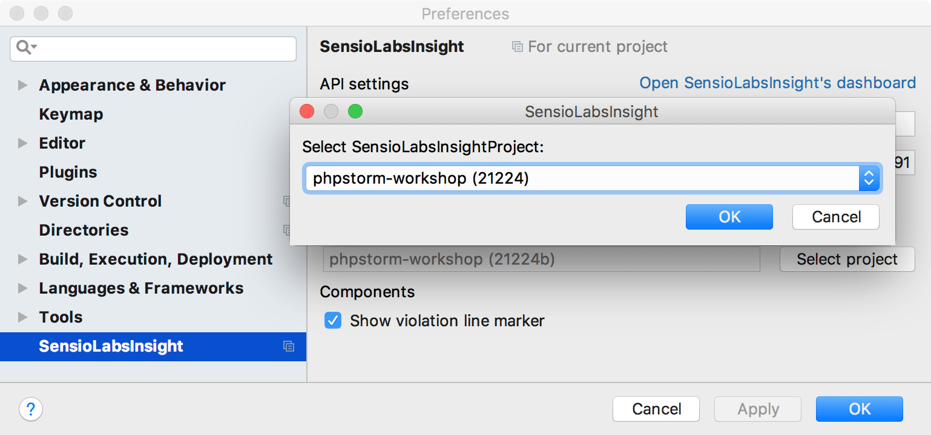
Task: Click the green zoom button of SensioLabsInsight dialog
Action: pos(355,112)
